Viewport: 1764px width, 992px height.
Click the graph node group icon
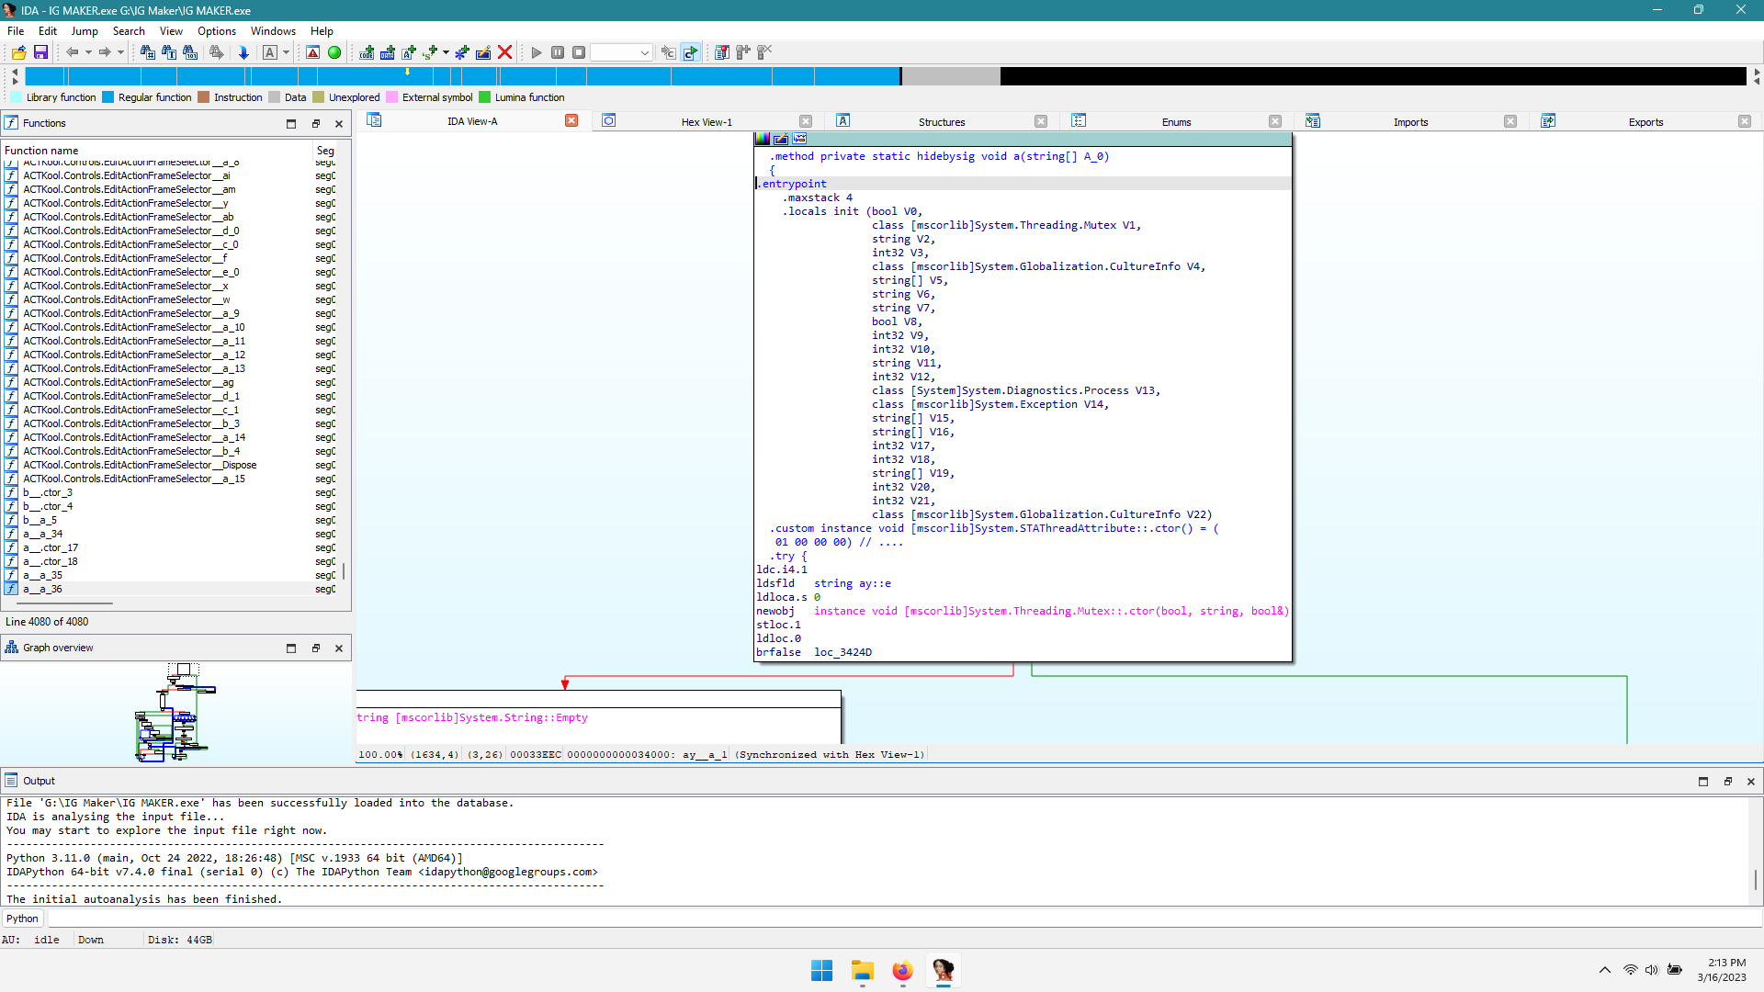(x=799, y=139)
